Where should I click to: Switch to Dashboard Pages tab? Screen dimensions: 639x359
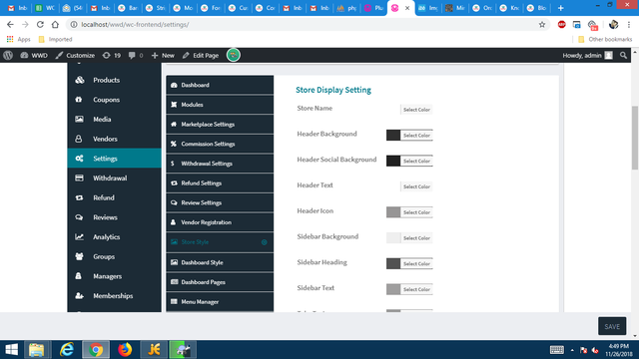pyautogui.click(x=220, y=282)
